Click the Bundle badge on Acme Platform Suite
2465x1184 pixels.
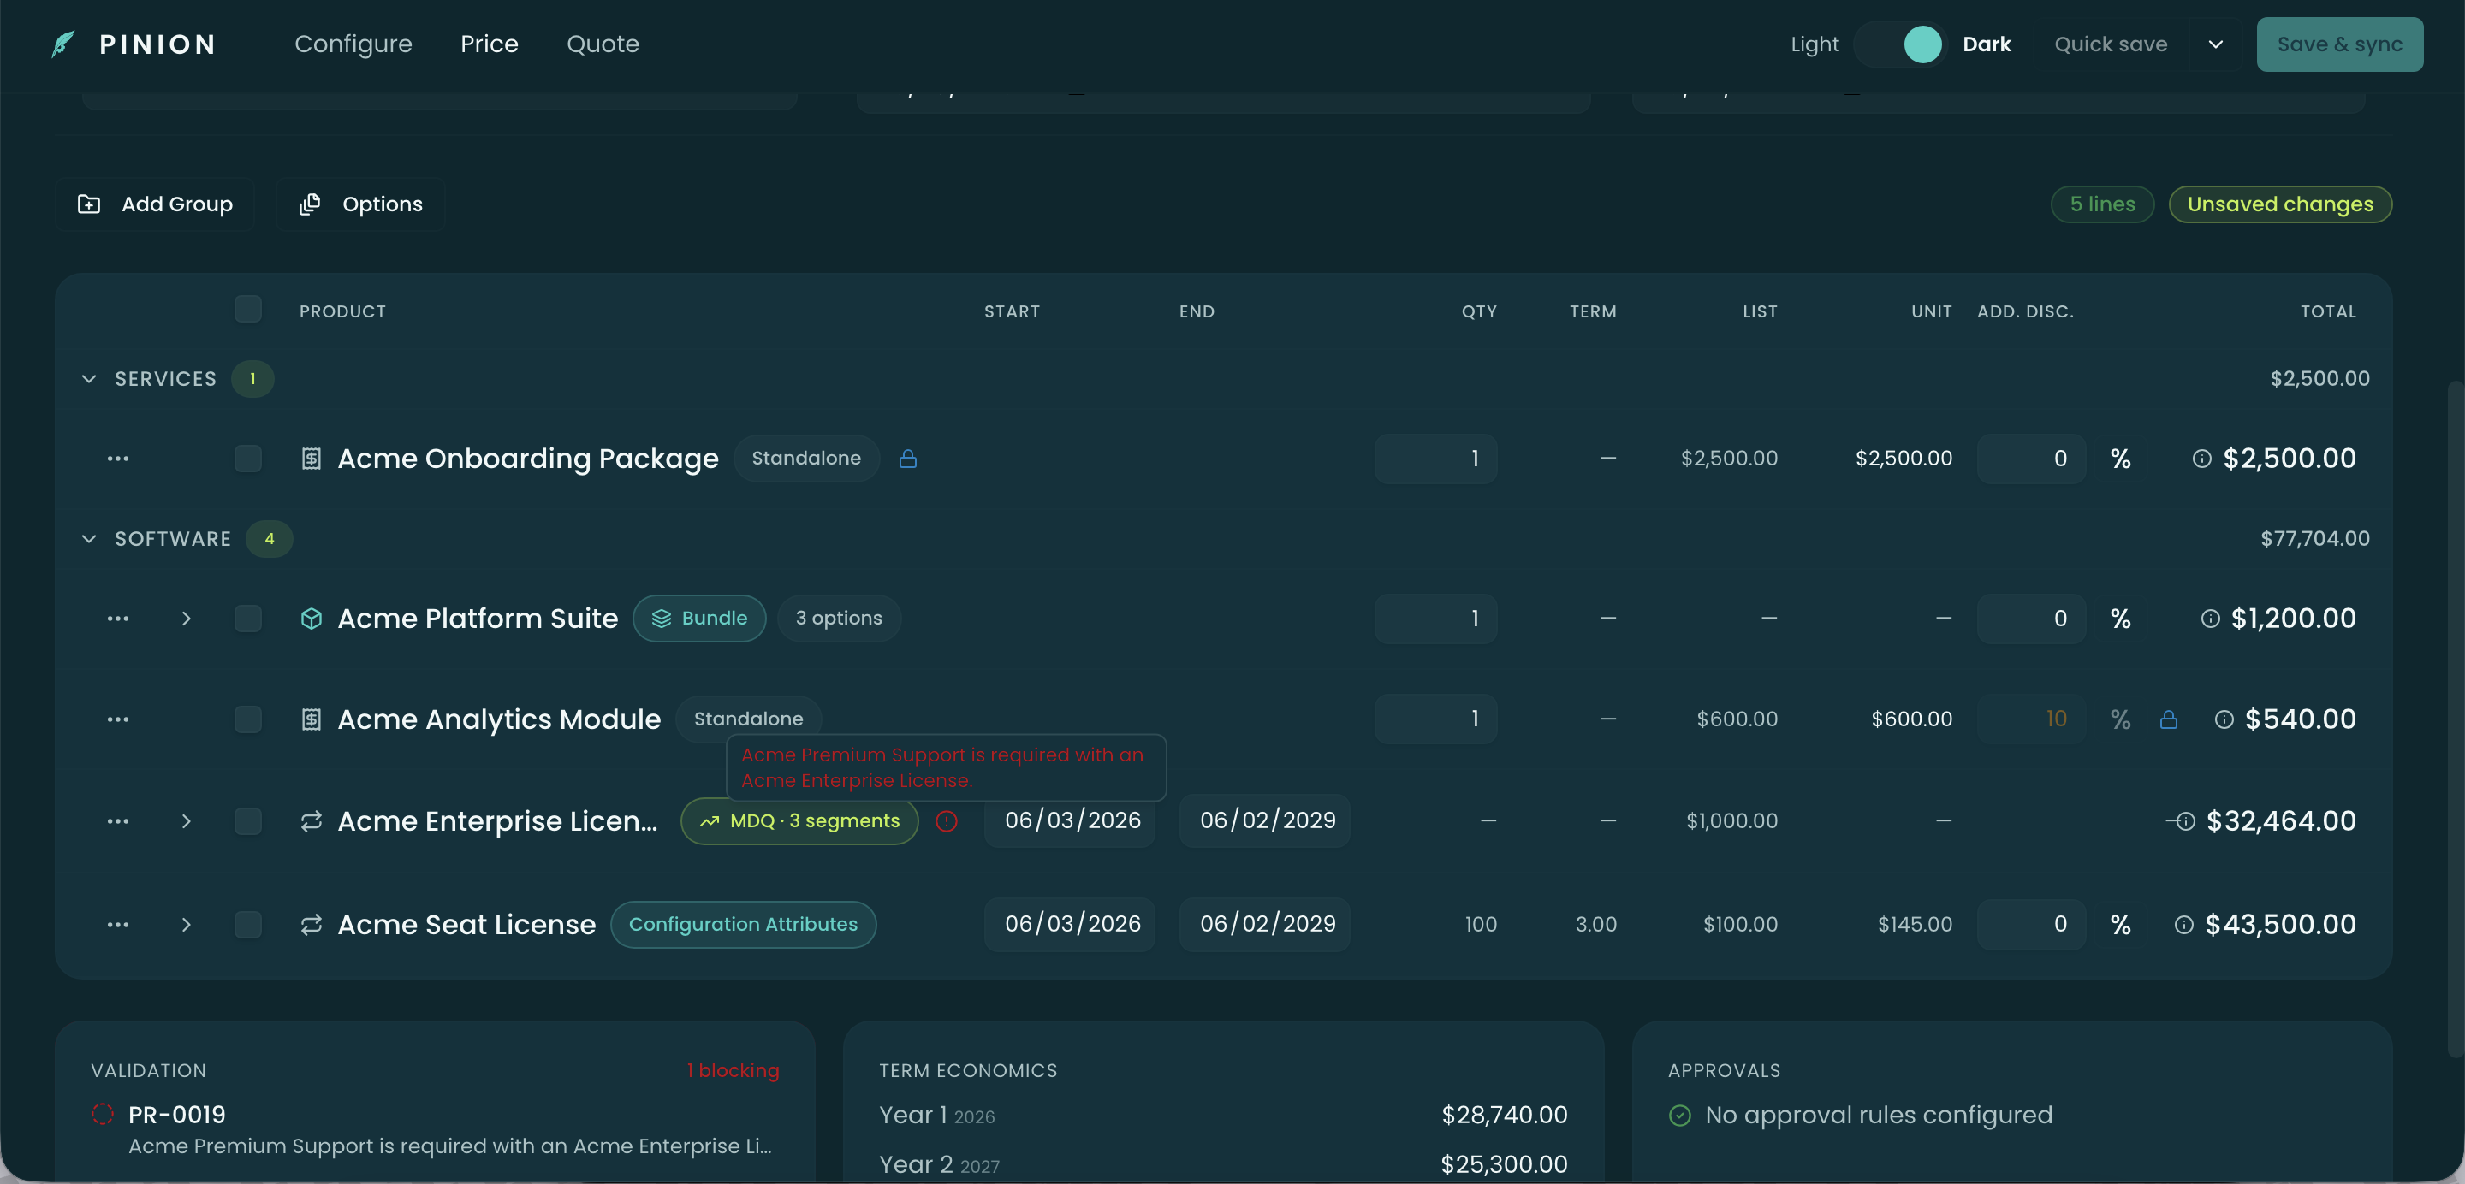pyautogui.click(x=699, y=618)
